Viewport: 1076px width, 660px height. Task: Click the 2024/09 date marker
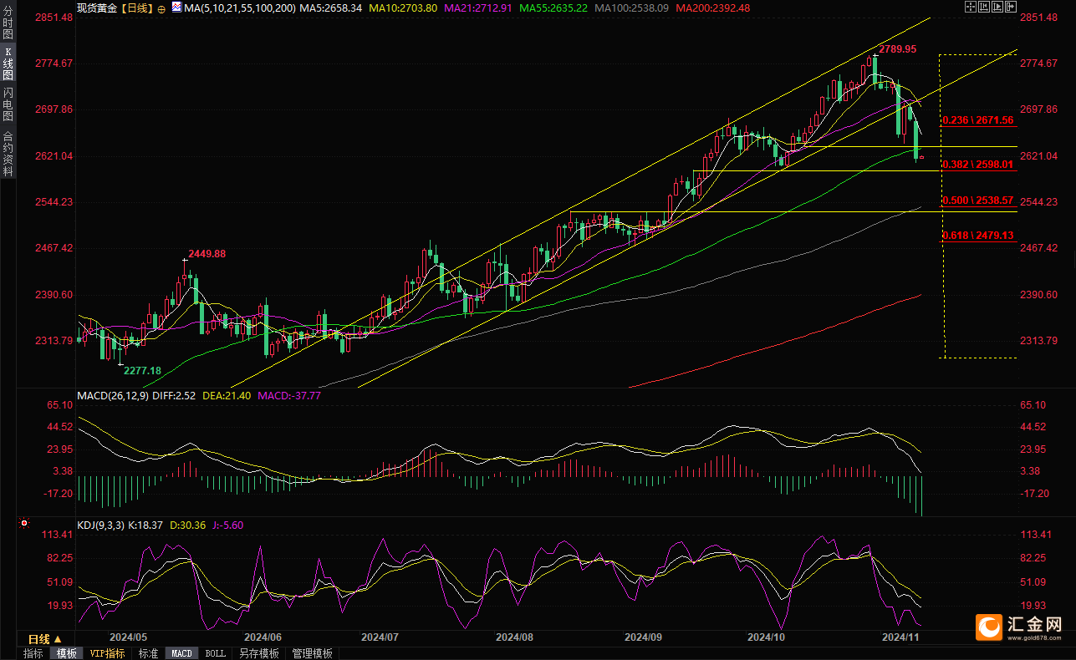coord(643,637)
